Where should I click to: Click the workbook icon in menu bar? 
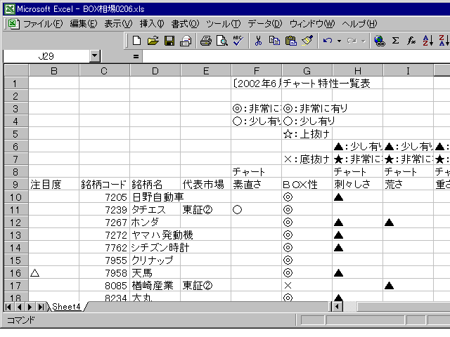13,24
